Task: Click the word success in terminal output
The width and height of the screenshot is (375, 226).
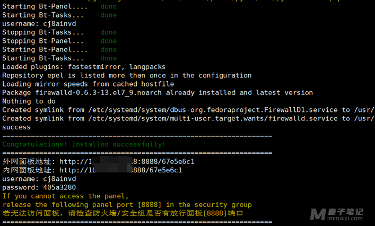Action: (16, 127)
